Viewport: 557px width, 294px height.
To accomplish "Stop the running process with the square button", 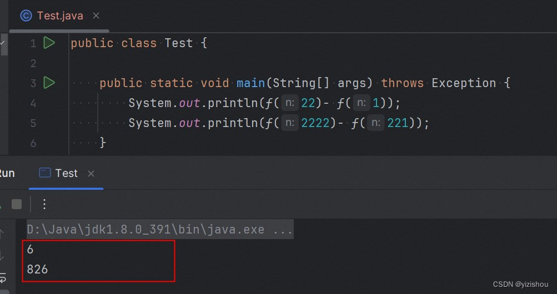I will pyautogui.click(x=17, y=204).
